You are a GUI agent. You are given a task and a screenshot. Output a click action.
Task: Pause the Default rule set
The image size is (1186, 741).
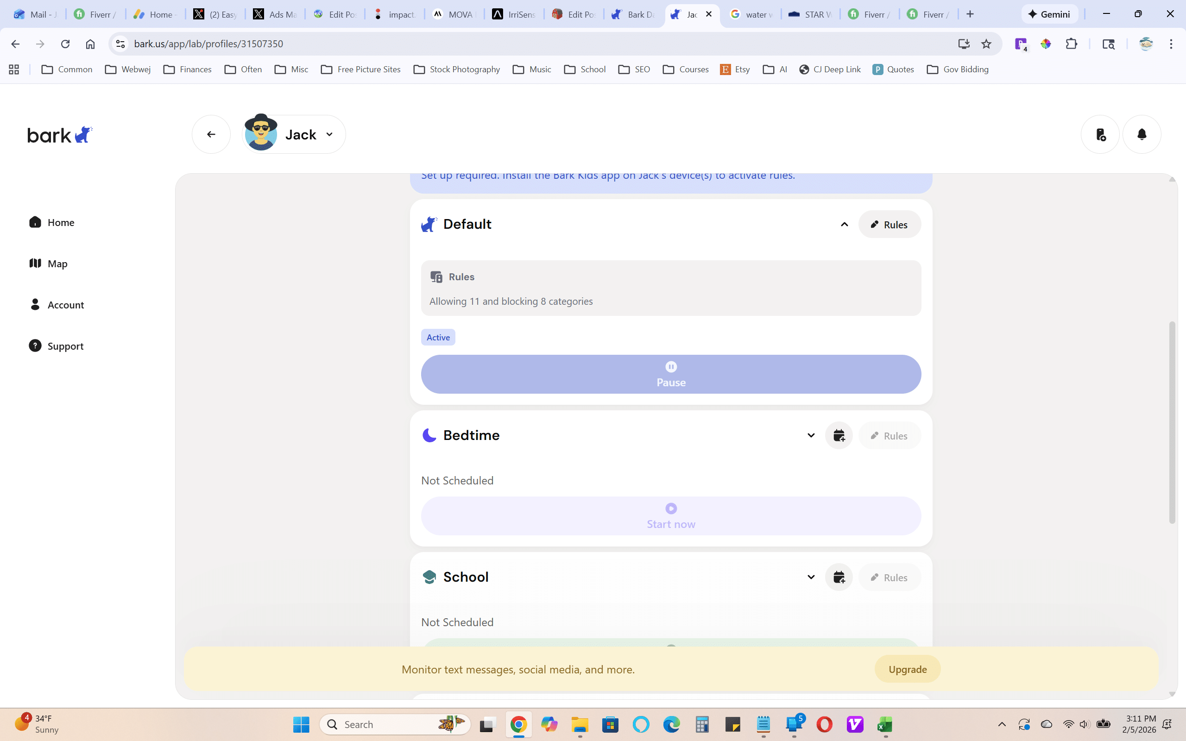(x=670, y=374)
